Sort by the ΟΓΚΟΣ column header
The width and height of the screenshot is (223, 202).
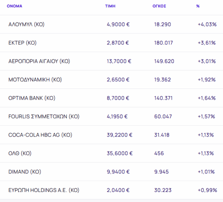[159, 6]
